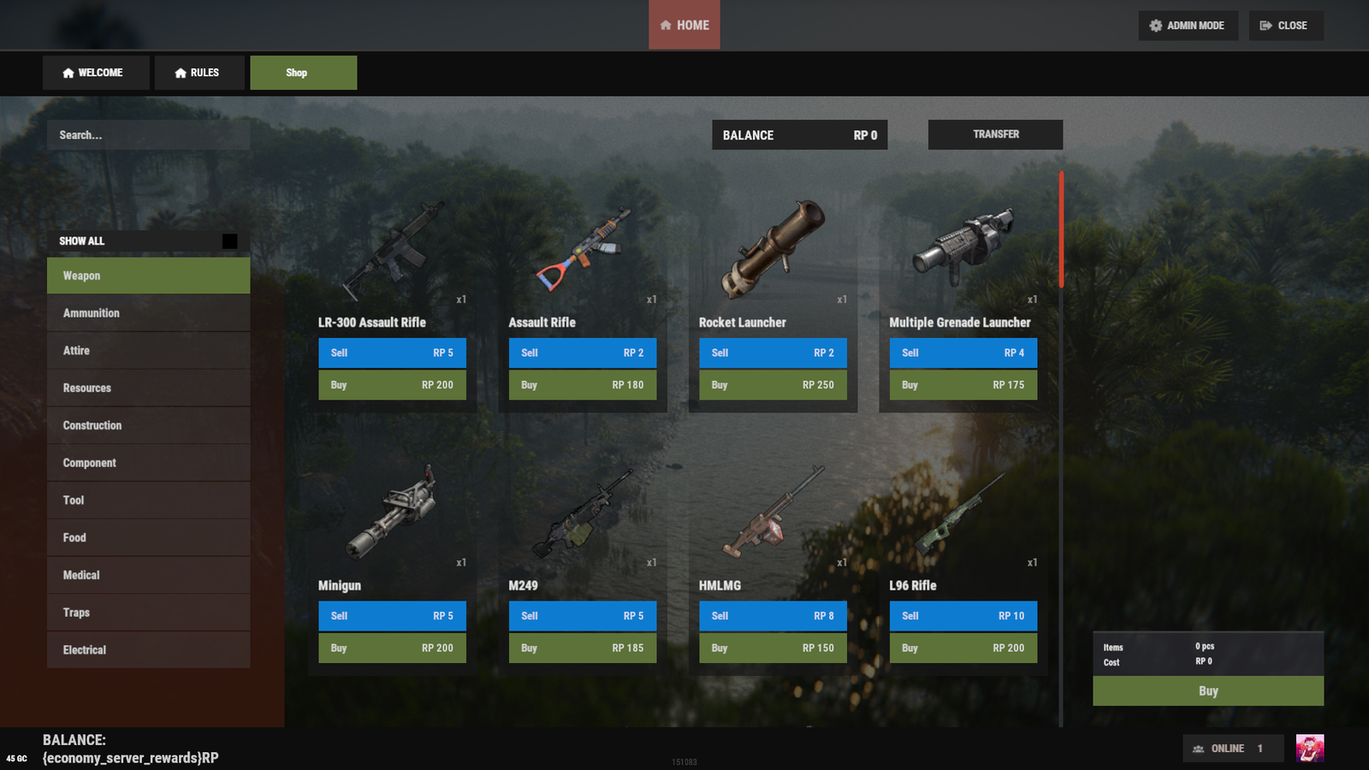The width and height of the screenshot is (1369, 770).
Task: Click the L96 Rifle item name
Action: point(913,586)
